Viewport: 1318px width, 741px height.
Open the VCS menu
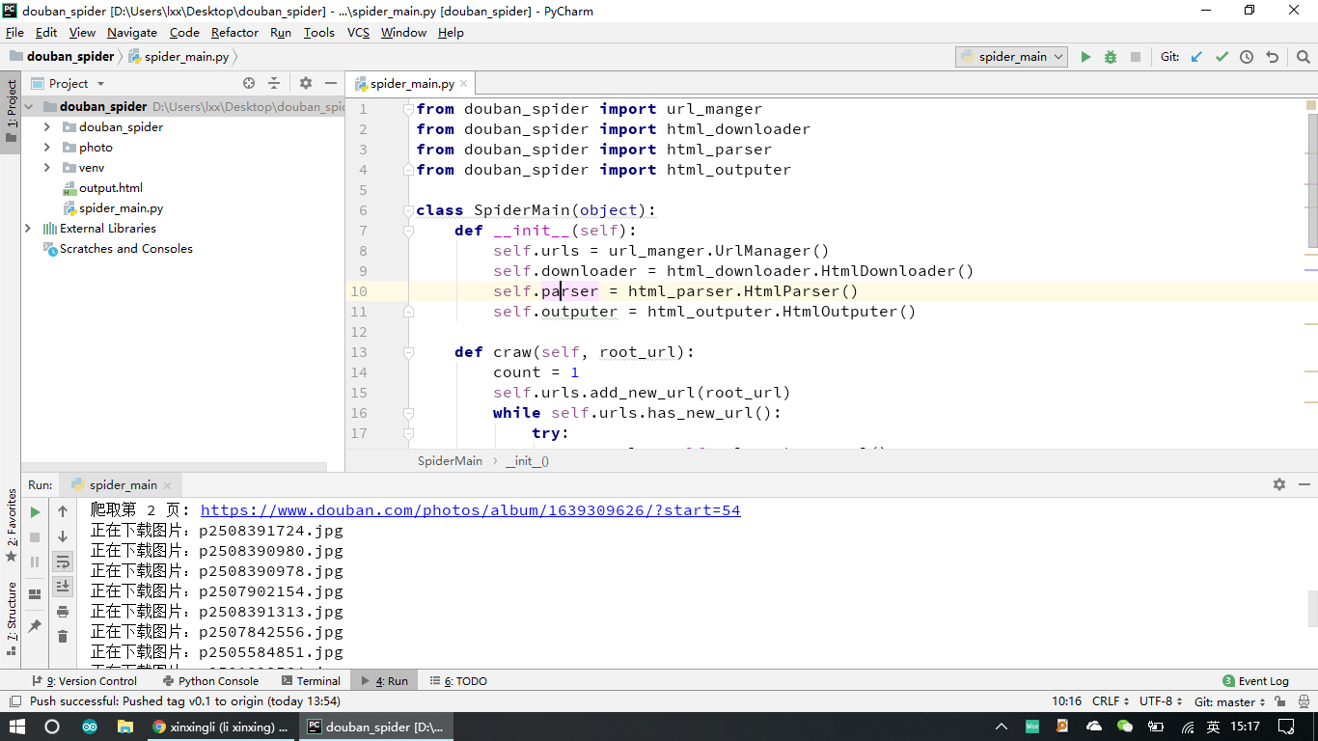coord(358,32)
